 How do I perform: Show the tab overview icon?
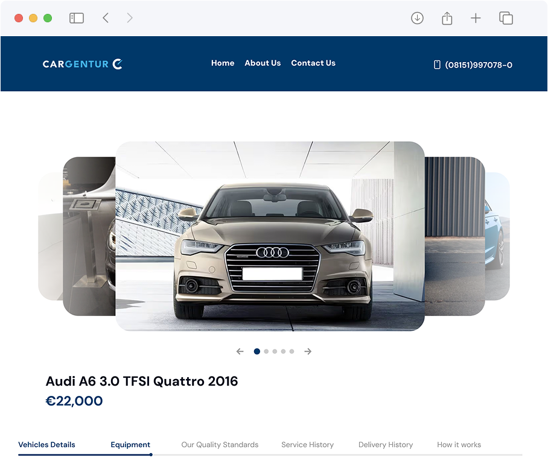point(506,18)
